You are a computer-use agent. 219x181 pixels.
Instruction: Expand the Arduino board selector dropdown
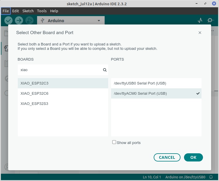coord(71,21)
